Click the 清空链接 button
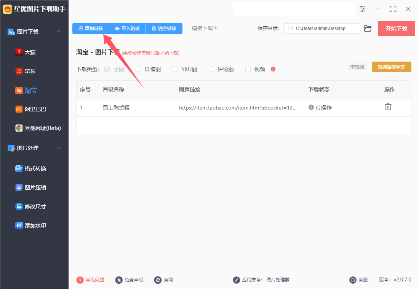This screenshot has height=289, width=419. pyautogui.click(x=164, y=29)
